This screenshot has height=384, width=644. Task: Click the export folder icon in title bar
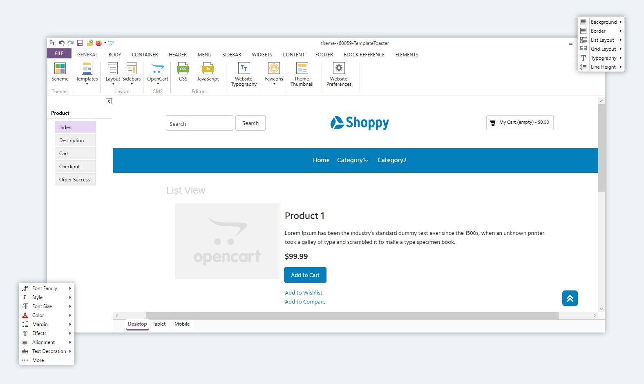point(90,43)
